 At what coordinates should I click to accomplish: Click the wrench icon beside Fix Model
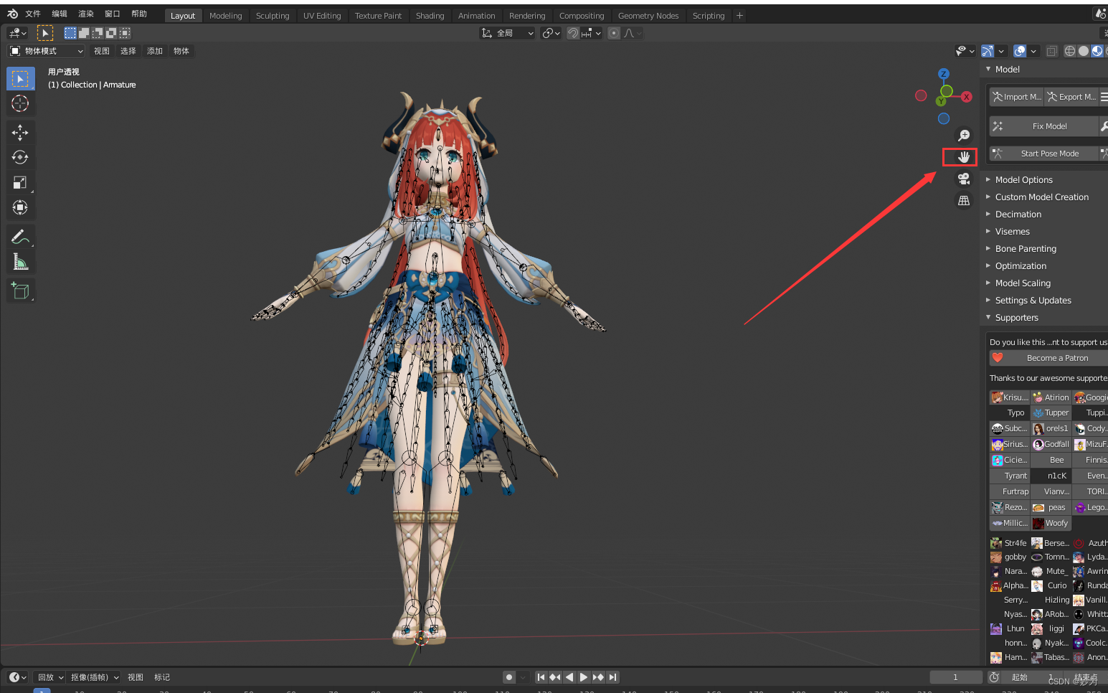pos(1104,126)
